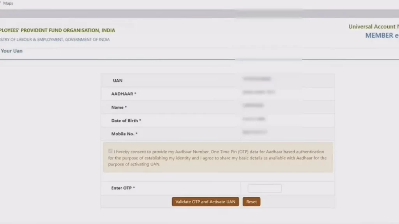Select the Your Uan page tab
The image size is (399, 224).
point(11,51)
